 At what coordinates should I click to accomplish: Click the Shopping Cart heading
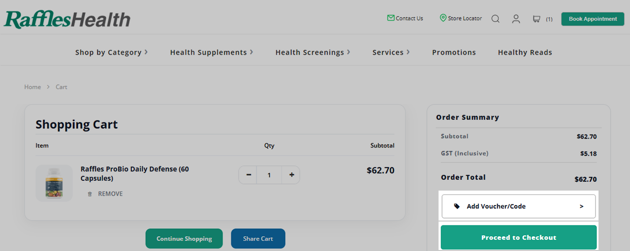pos(77,124)
